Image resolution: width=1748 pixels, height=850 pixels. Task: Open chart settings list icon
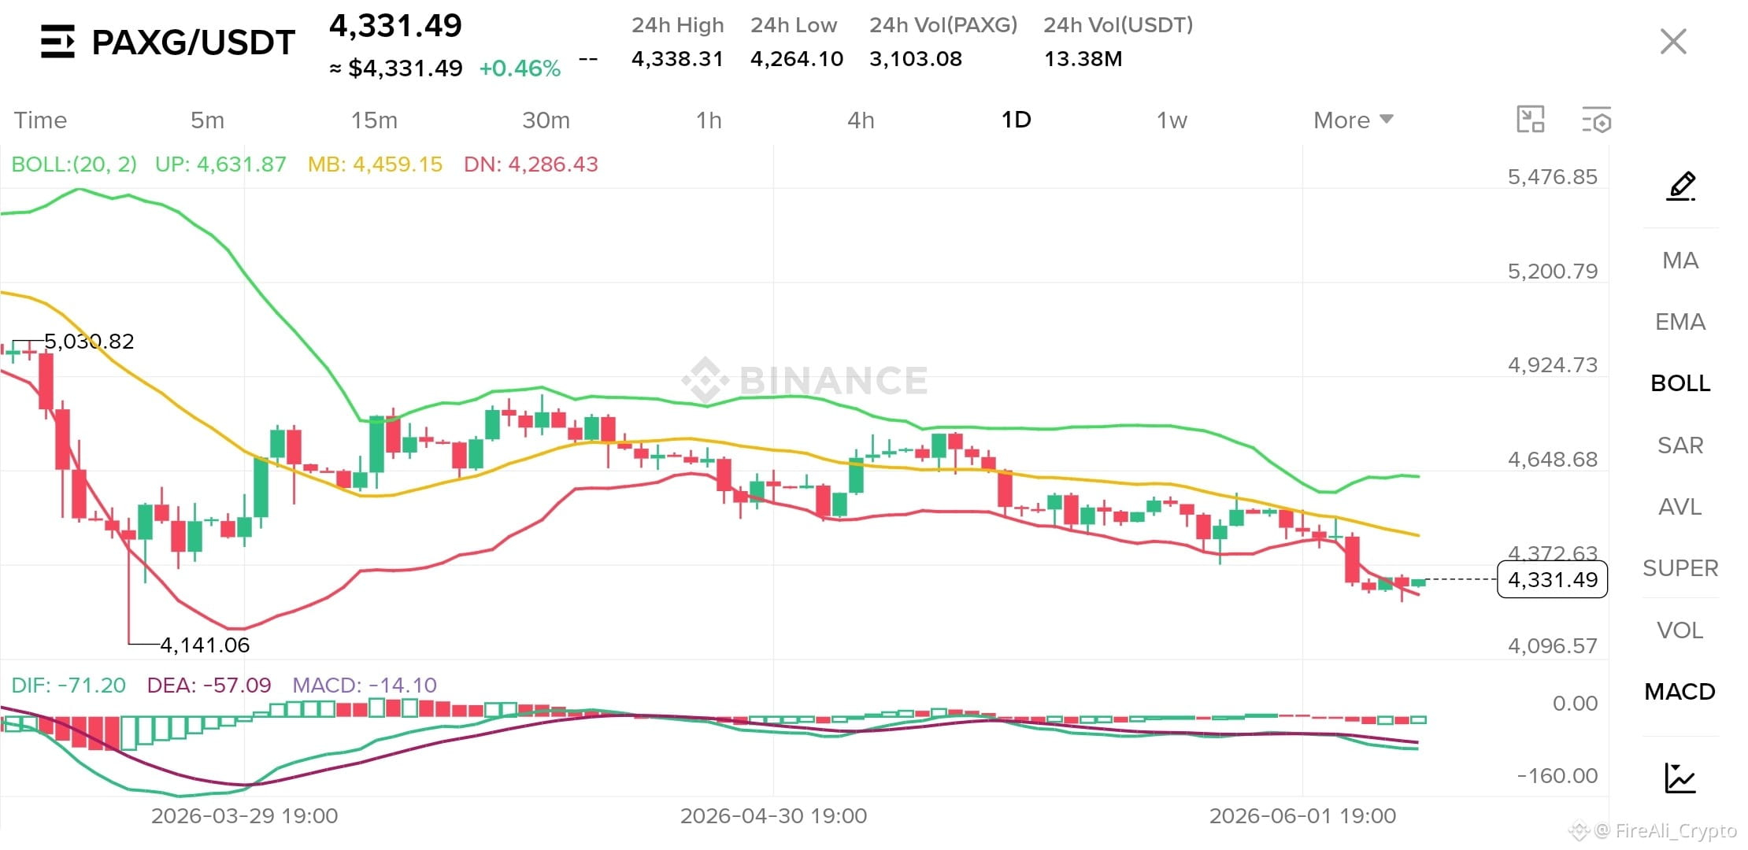(x=1597, y=120)
